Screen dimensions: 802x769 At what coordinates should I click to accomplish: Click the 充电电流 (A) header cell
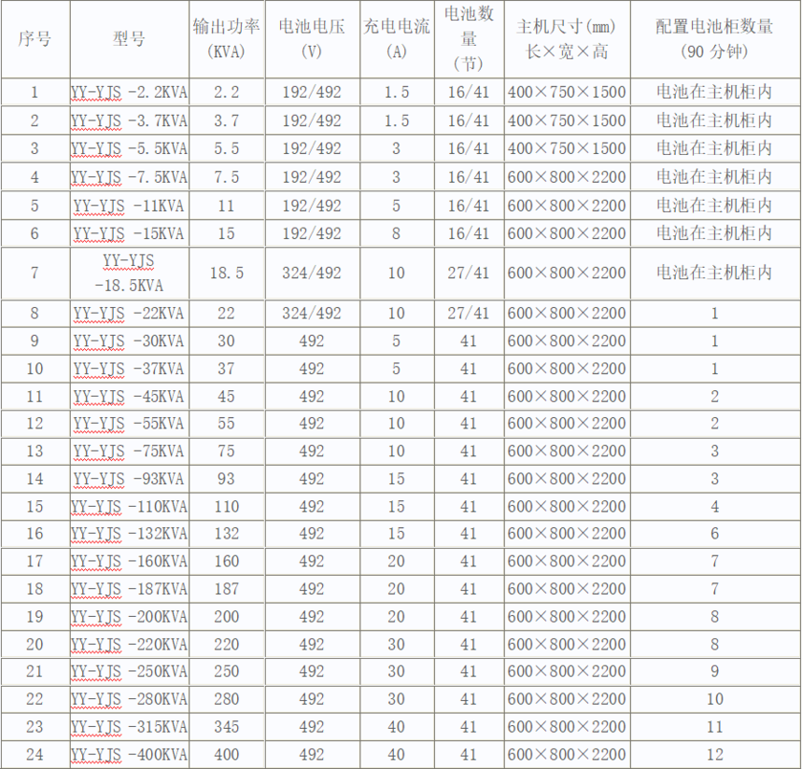point(396,39)
